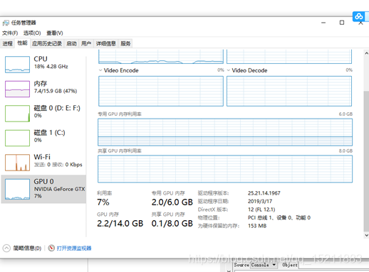
Task: Select the 磁盘 1 (C:) graph thumbnail
Action: point(17,138)
